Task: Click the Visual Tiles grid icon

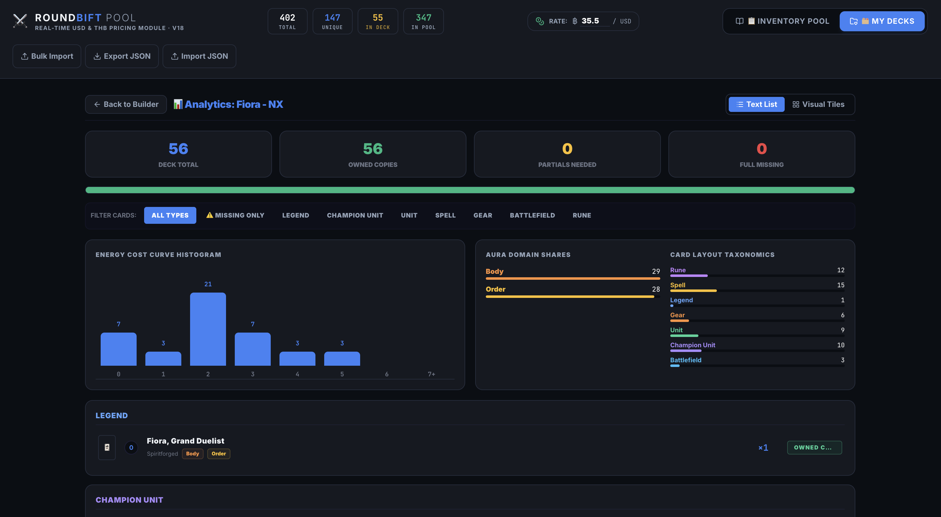Action: coord(796,104)
